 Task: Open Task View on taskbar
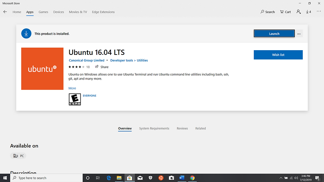pyautogui.click(x=98, y=178)
